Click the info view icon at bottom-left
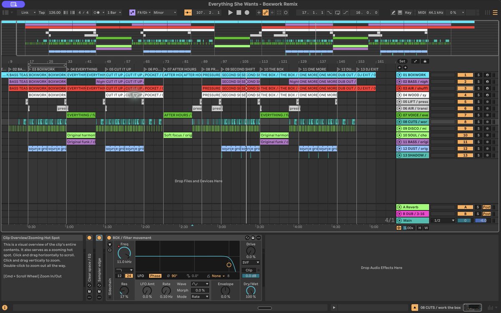This screenshot has width=501, height=313. tap(5, 308)
